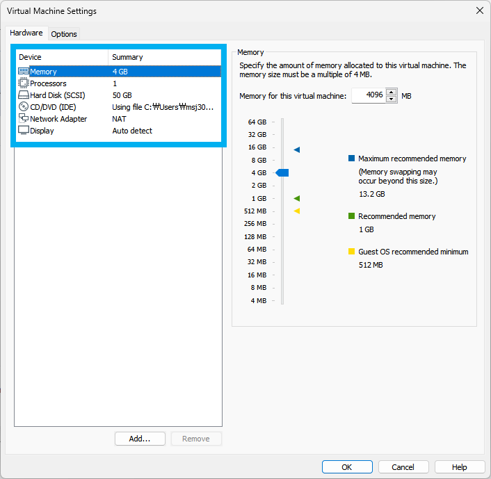
Task: Click the Add... button
Action: [x=140, y=439]
